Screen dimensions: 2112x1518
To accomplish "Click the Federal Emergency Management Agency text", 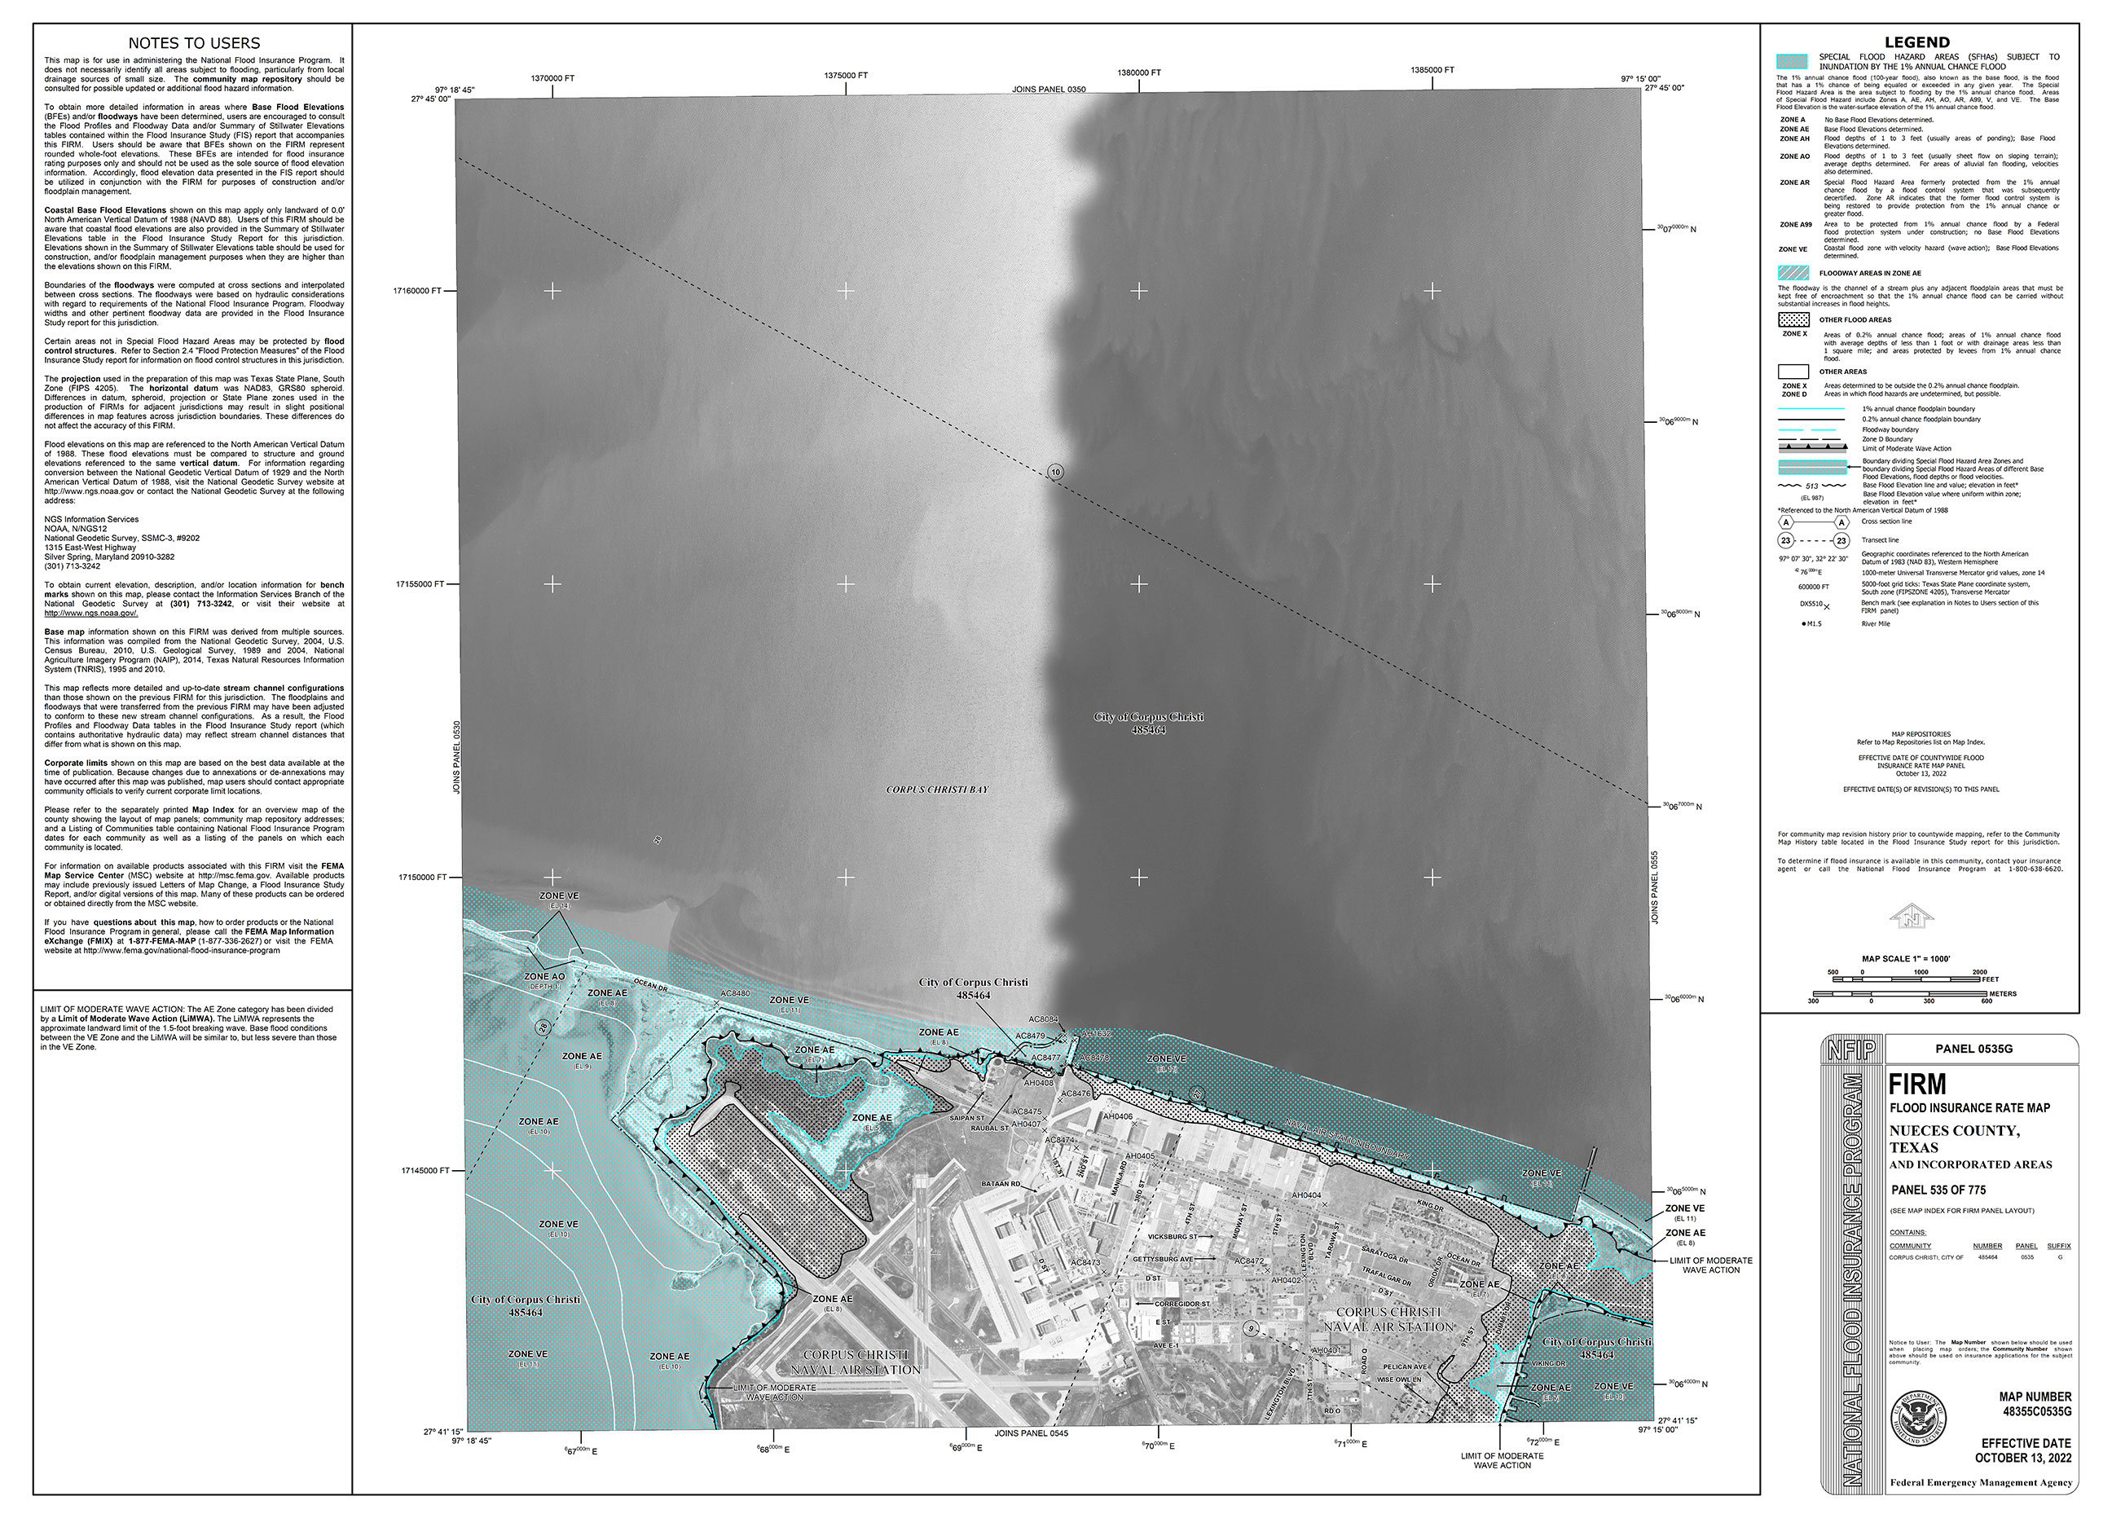I will point(1981,1483).
